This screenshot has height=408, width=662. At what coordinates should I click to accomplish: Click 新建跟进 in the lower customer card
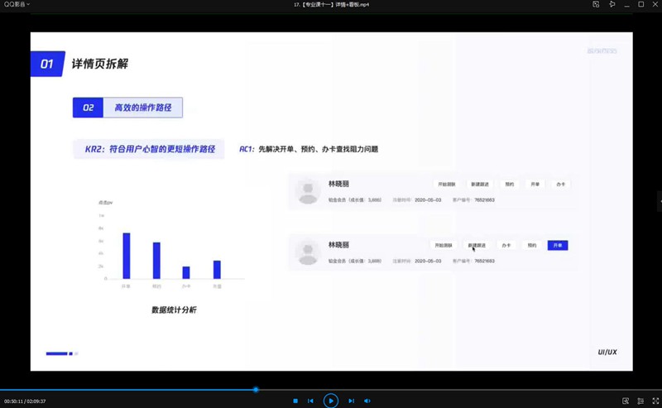coord(477,245)
